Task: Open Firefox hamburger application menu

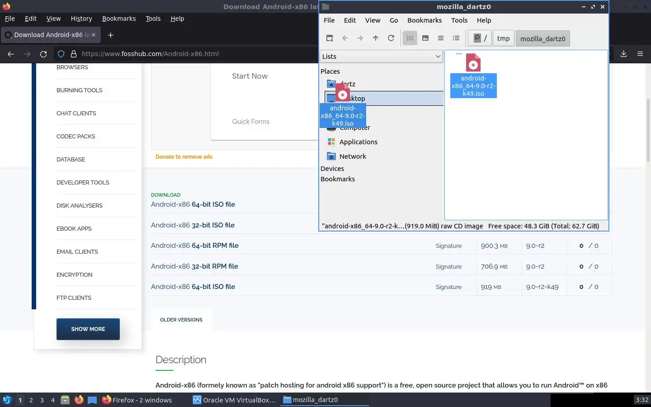Action: pyautogui.click(x=640, y=54)
